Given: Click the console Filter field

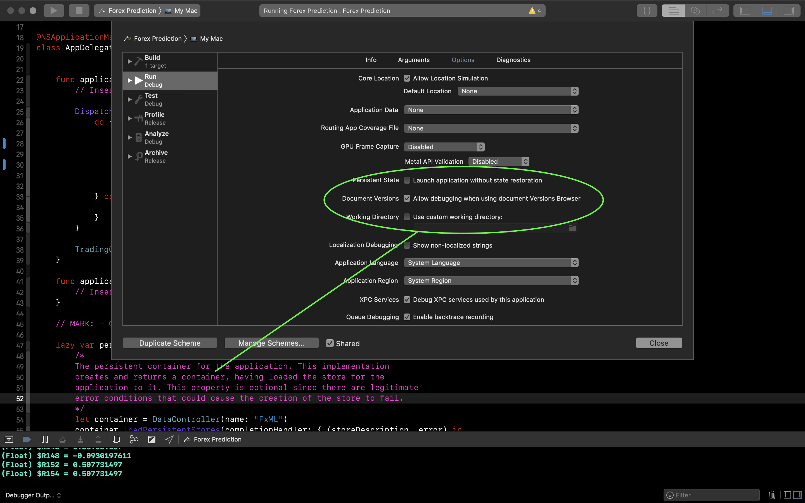Looking at the screenshot, I should pos(712,495).
